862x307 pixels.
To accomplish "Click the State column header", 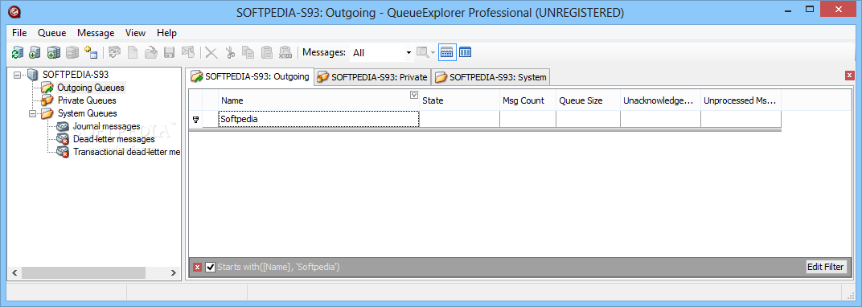I will pyautogui.click(x=460, y=100).
